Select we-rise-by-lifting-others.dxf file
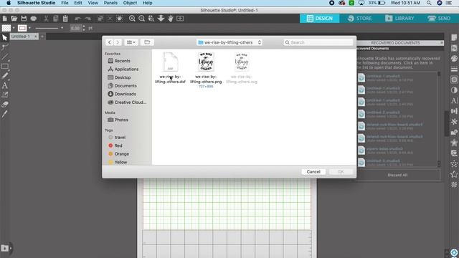Viewport: 459px width, 258px height. click(x=170, y=68)
